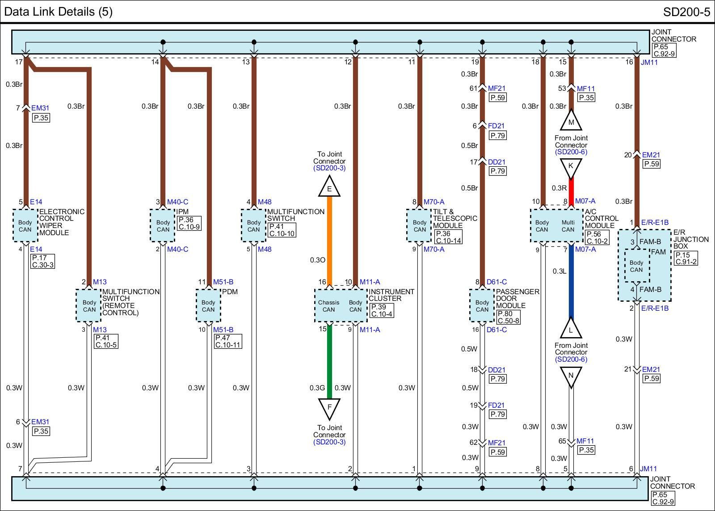Click the SD200-5 page identifier
The width and height of the screenshot is (715, 511).
[x=686, y=12]
